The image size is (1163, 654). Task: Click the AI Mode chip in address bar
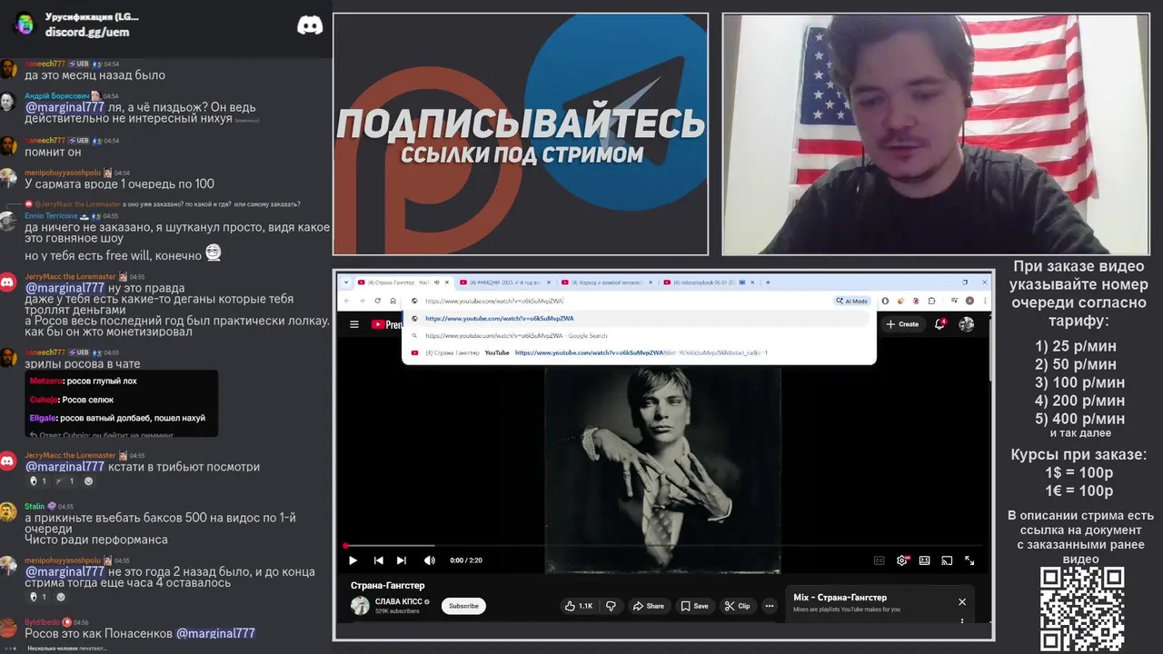click(x=851, y=301)
